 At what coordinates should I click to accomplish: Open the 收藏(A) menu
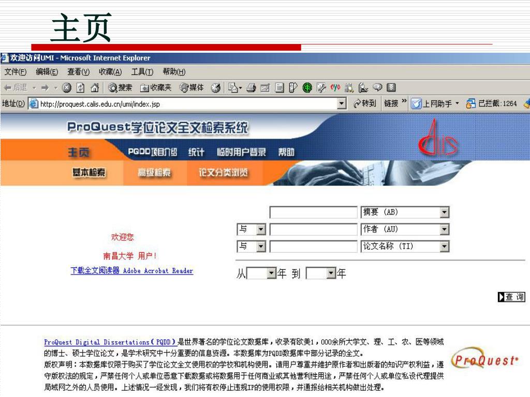110,72
